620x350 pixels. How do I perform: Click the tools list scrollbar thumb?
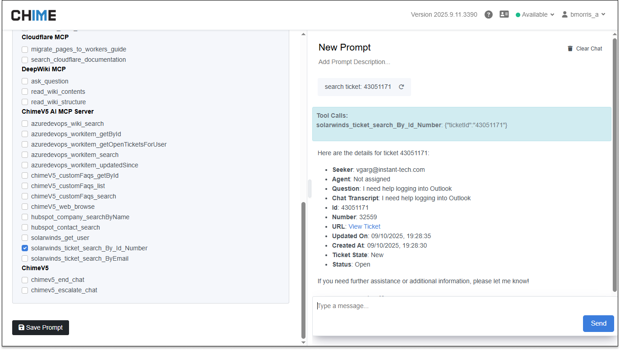coord(303,270)
